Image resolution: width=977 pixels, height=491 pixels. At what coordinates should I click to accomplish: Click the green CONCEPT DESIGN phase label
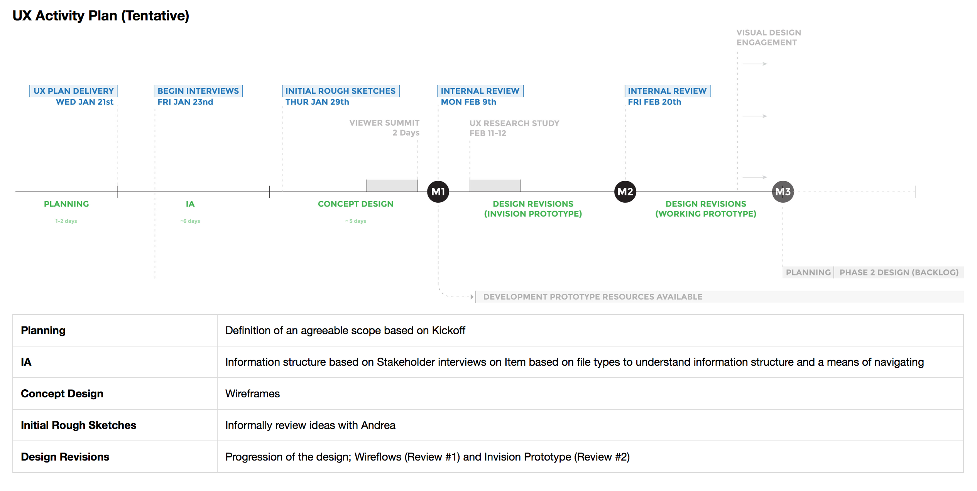point(355,204)
